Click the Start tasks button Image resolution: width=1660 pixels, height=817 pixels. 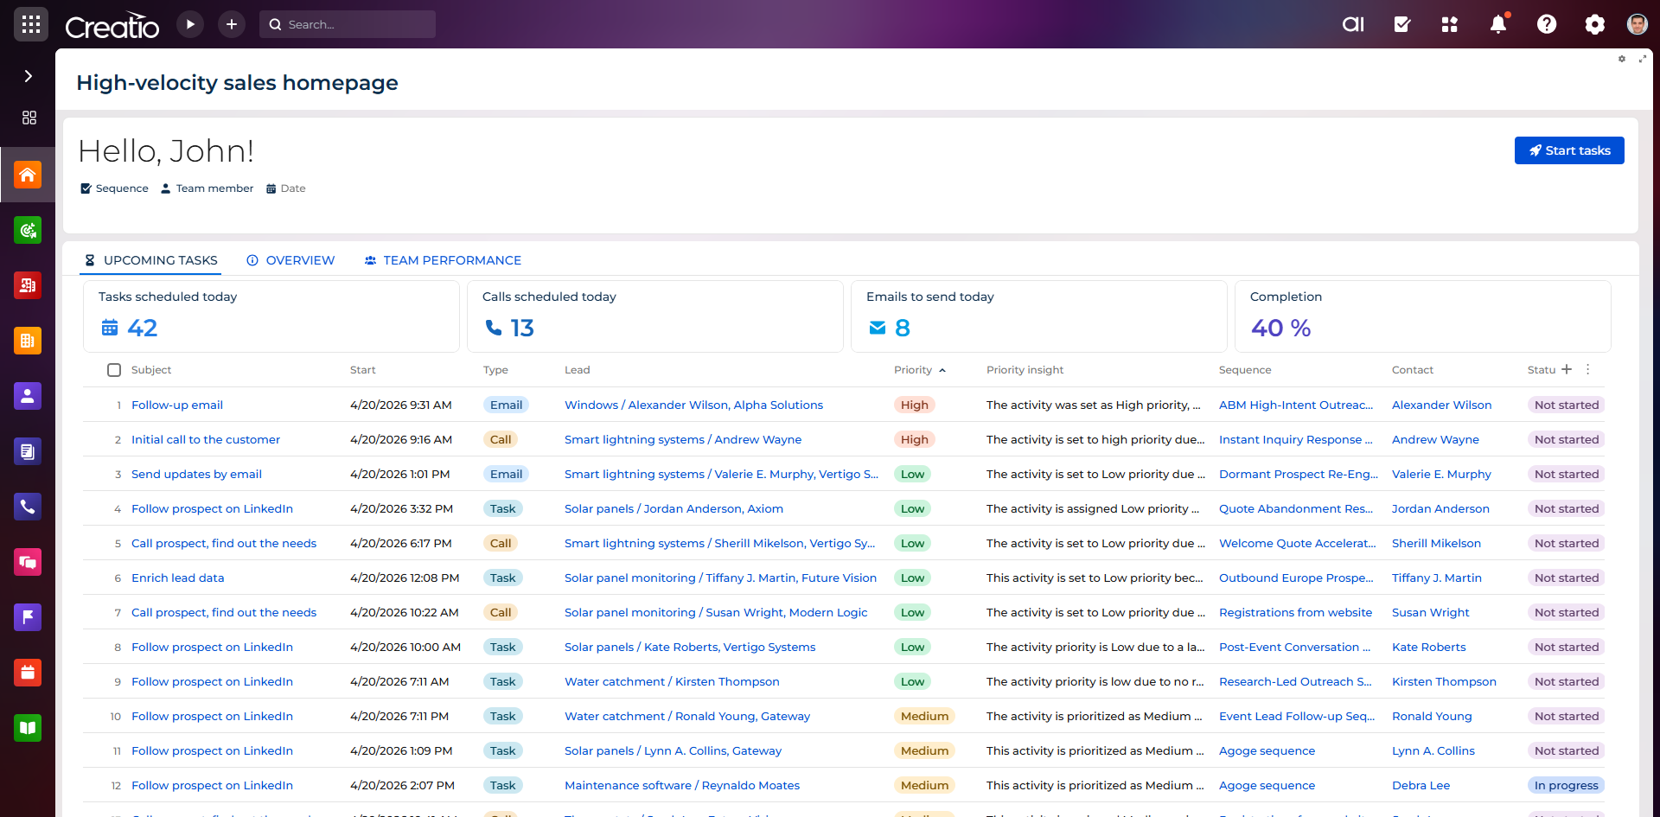[x=1568, y=150]
